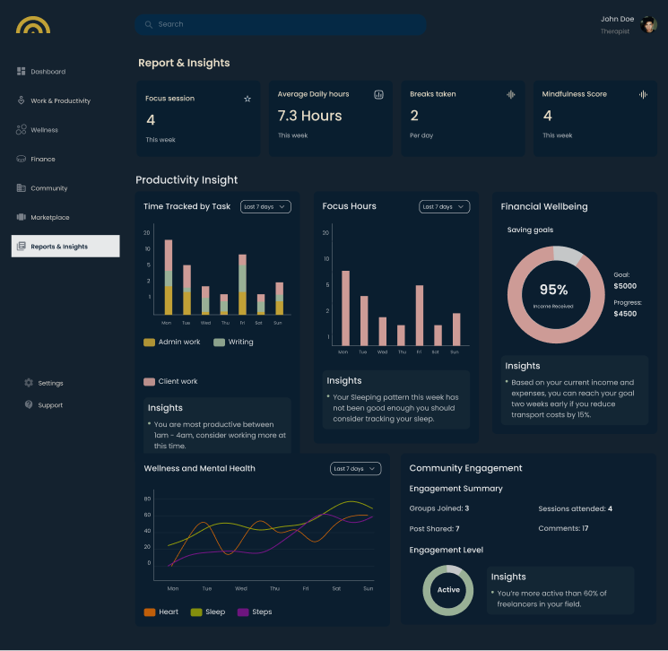
Task: Click the Support question mark icon
Action: [x=29, y=404]
